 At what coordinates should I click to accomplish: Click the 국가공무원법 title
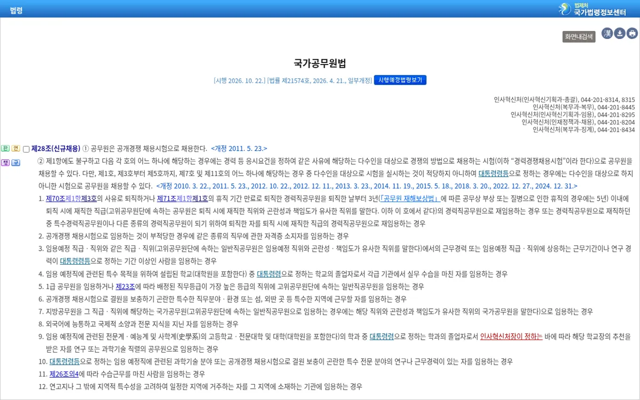(x=320, y=63)
